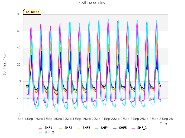Image resolution: width=185 pixels, height=138 pixels.
Task: Select the SHF5 legend entry
Action: click(x=120, y=128)
